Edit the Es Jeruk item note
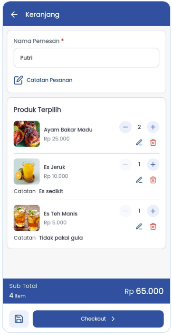 (139, 180)
